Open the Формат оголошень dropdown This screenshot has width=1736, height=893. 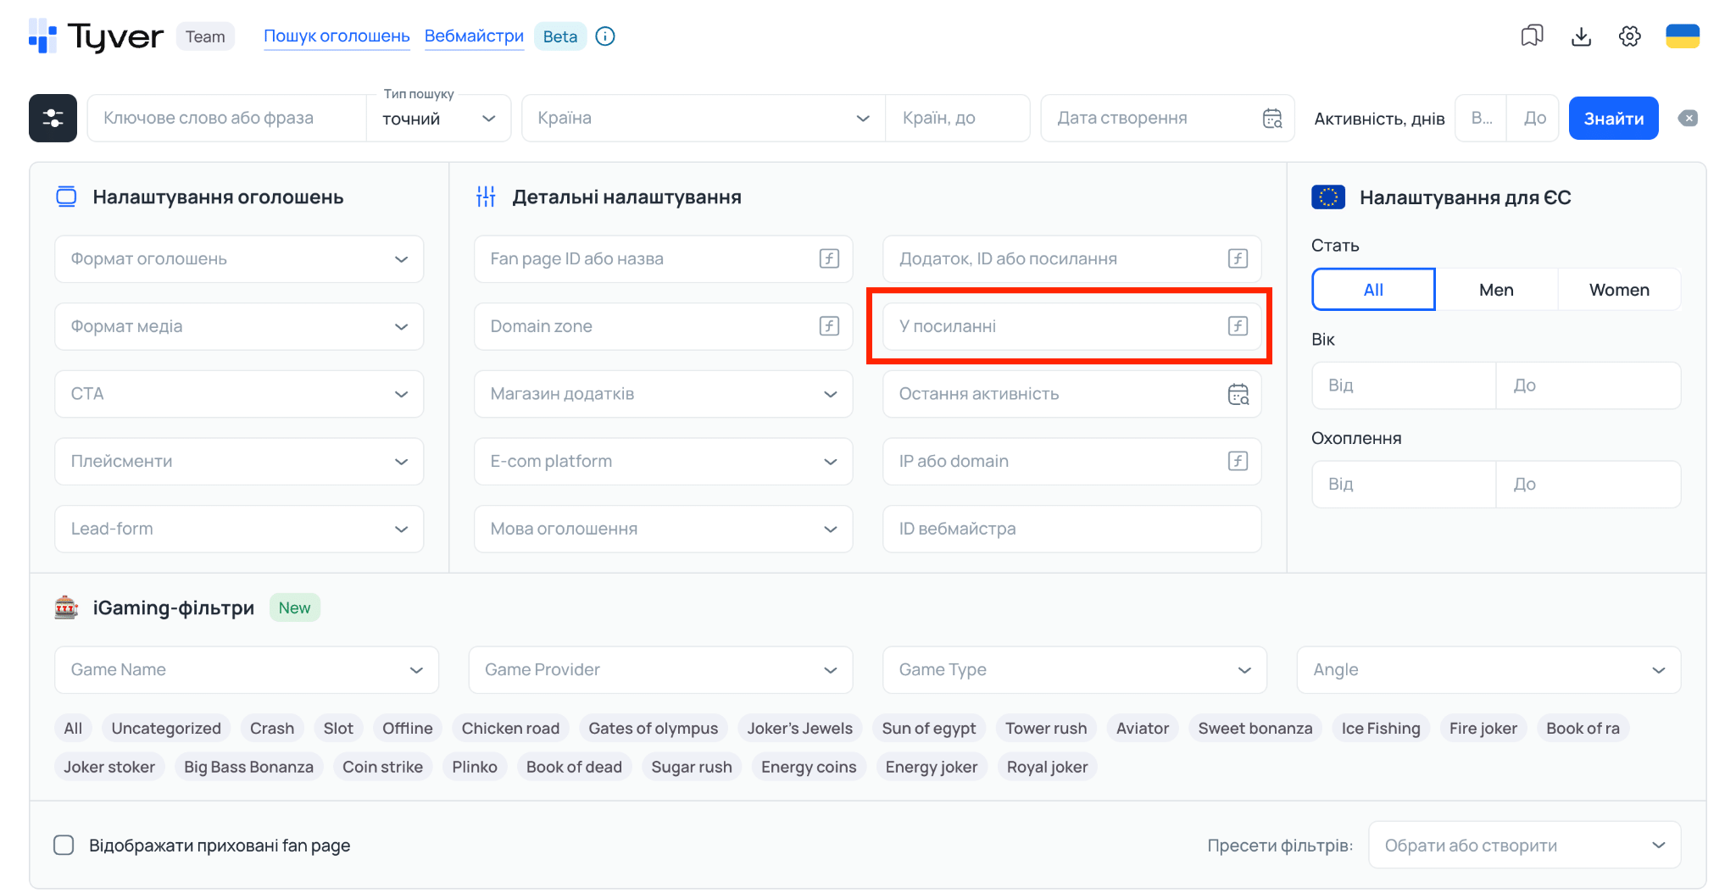[239, 259]
